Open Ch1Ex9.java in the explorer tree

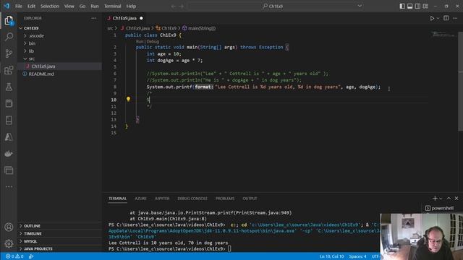pos(43,66)
